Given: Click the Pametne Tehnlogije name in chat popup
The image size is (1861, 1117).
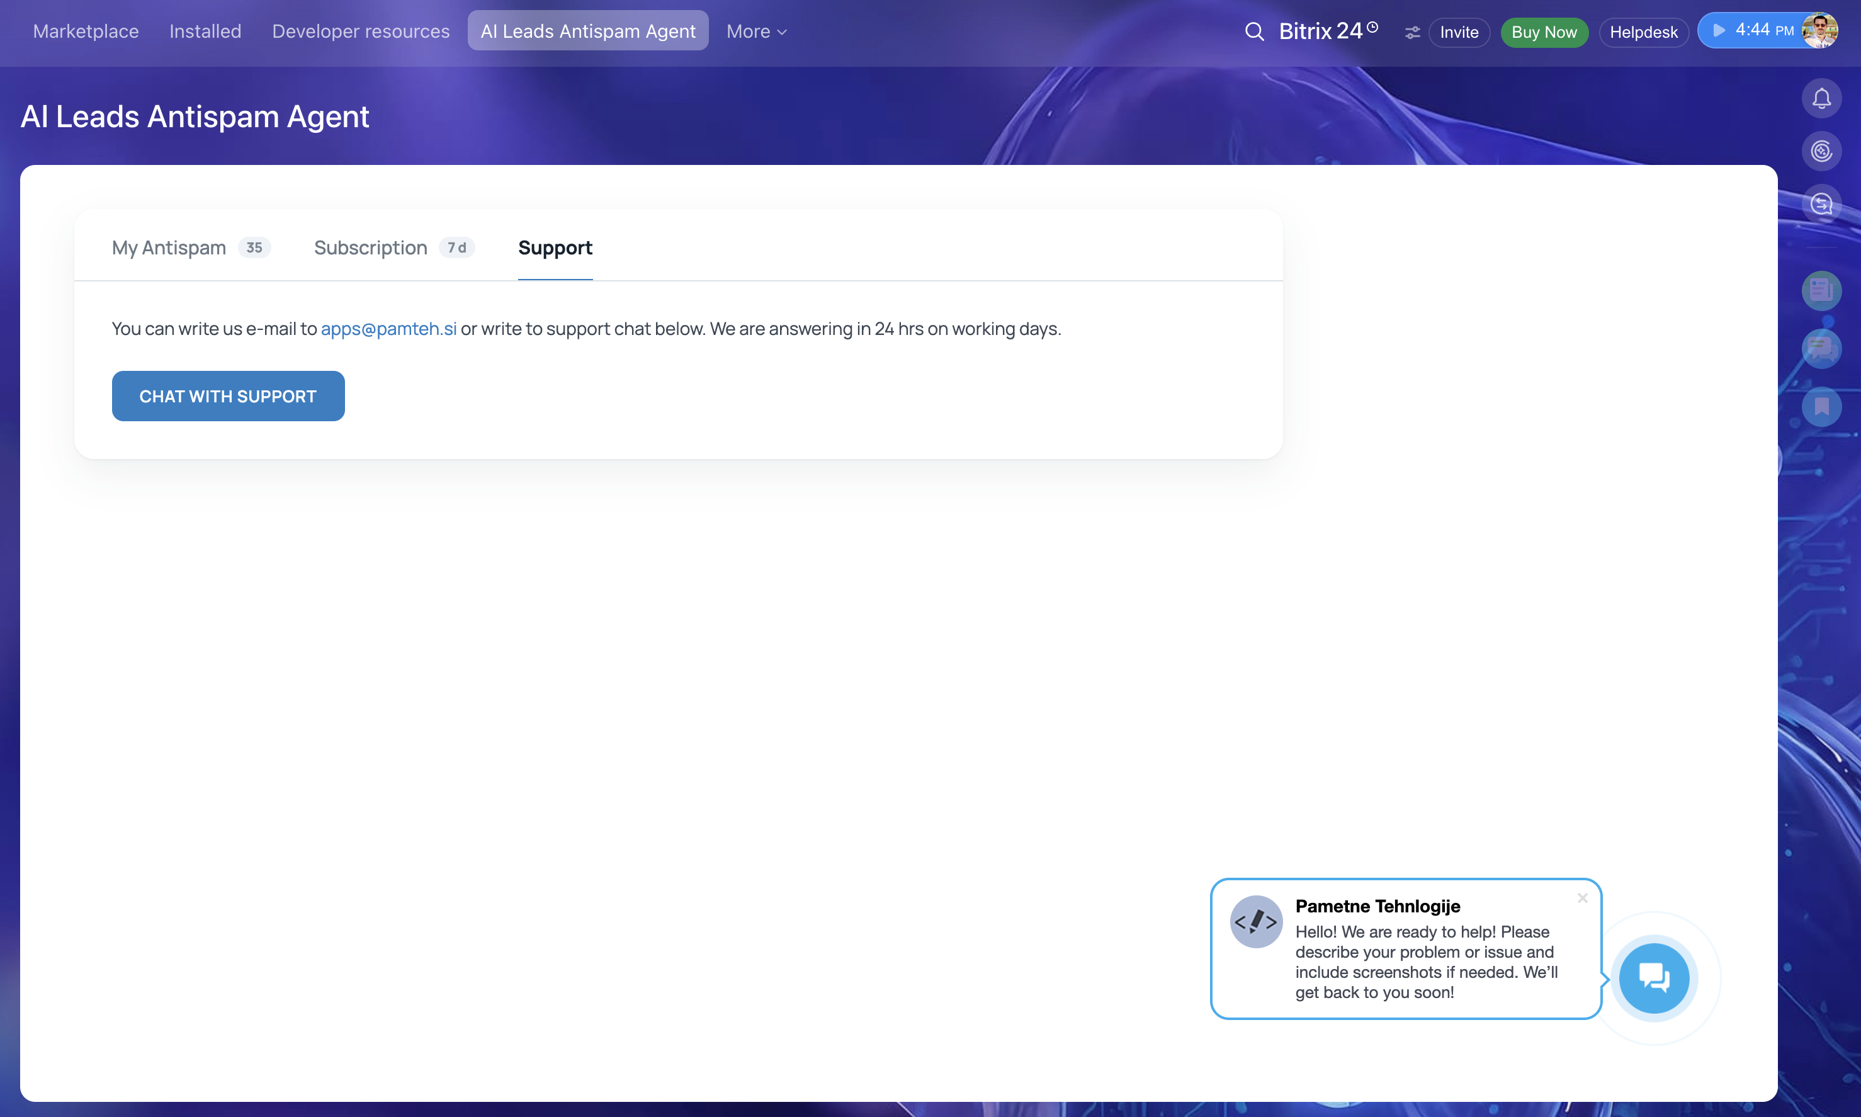Looking at the screenshot, I should click(x=1377, y=906).
